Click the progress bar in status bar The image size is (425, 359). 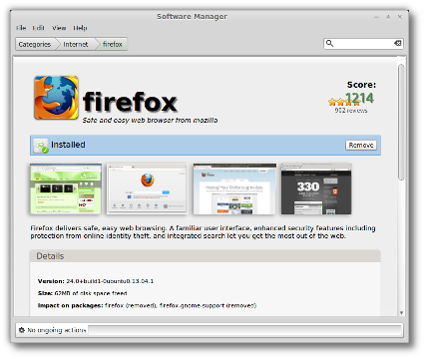[245, 330]
